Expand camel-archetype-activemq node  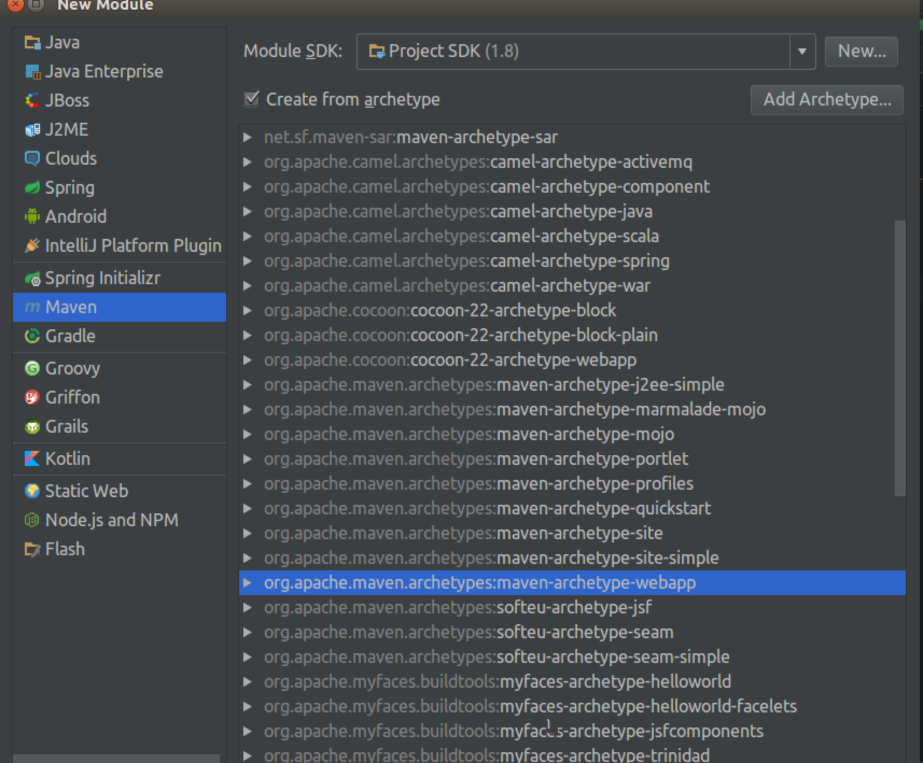coord(248,162)
